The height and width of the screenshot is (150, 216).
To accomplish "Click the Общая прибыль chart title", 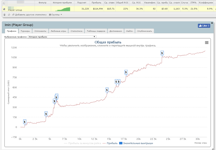I will [x=108, y=42].
